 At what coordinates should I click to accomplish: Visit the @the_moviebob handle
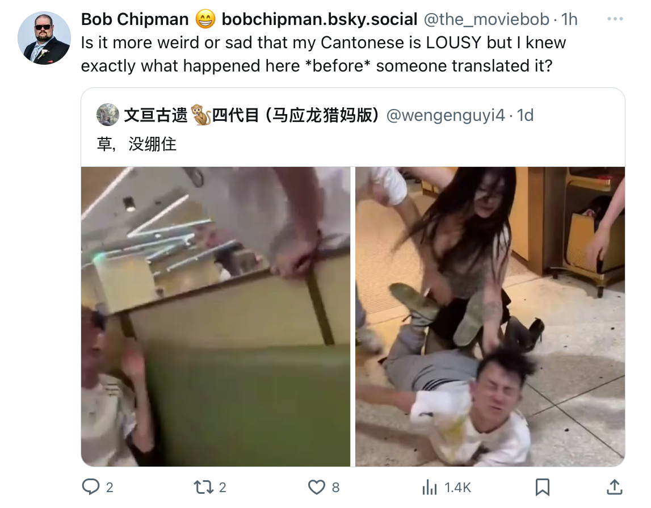click(486, 19)
